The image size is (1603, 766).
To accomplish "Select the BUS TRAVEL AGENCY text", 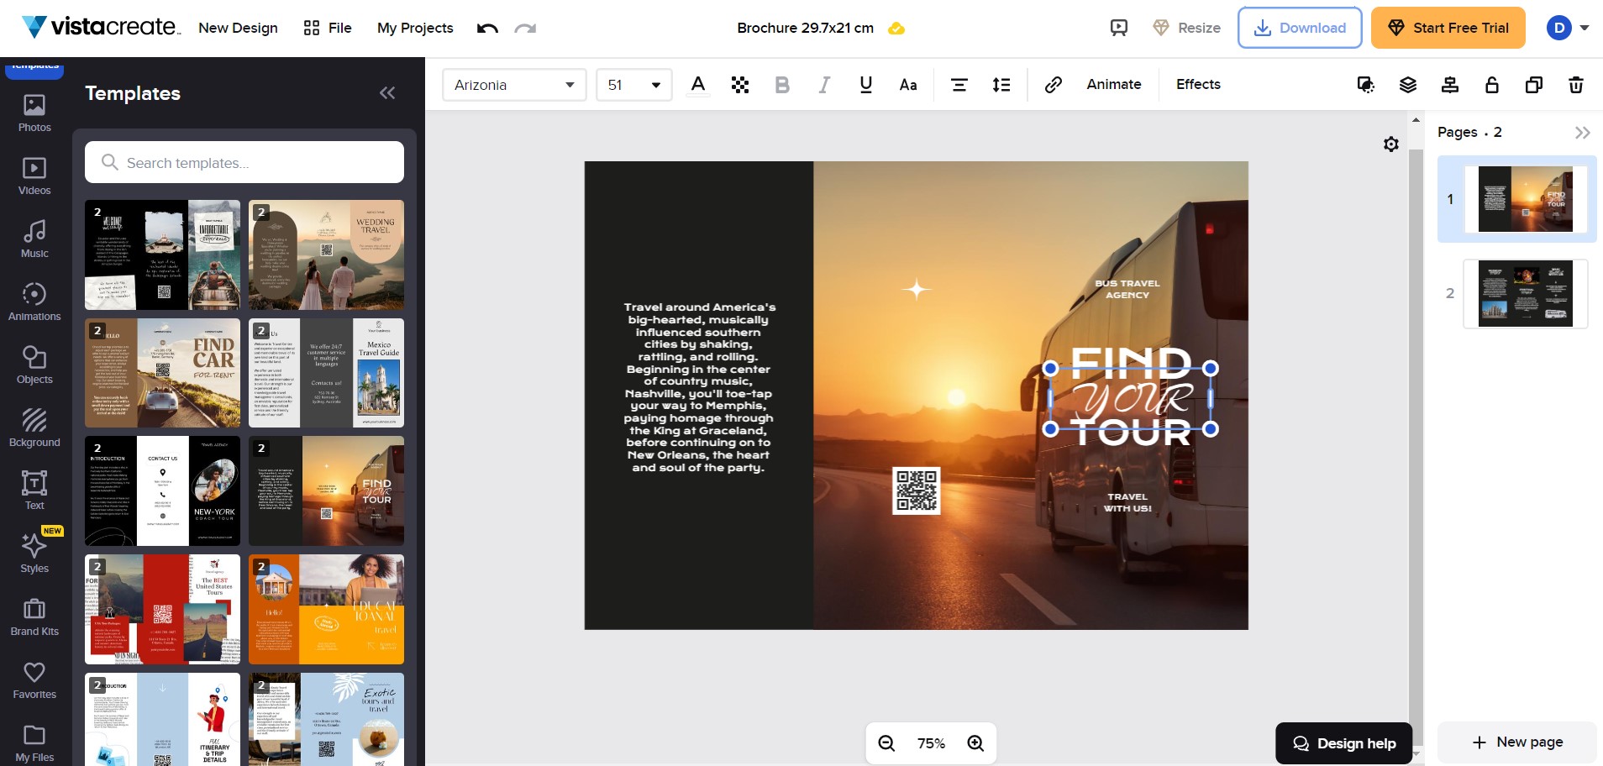I will 1127,289.
